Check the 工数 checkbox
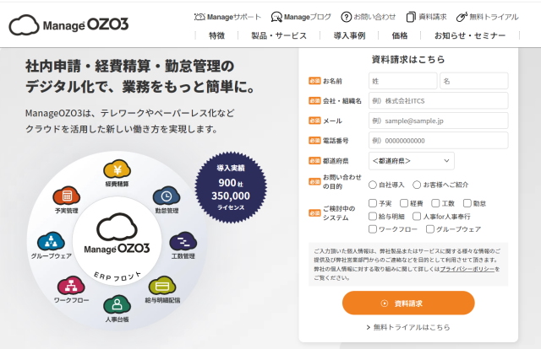Viewport: 541px width, 349px height. [435, 203]
